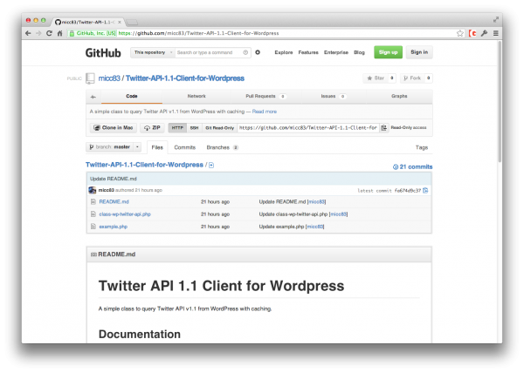Enter fullscreen using window expand arrows
Screen dimensions: 524x373
496,20
